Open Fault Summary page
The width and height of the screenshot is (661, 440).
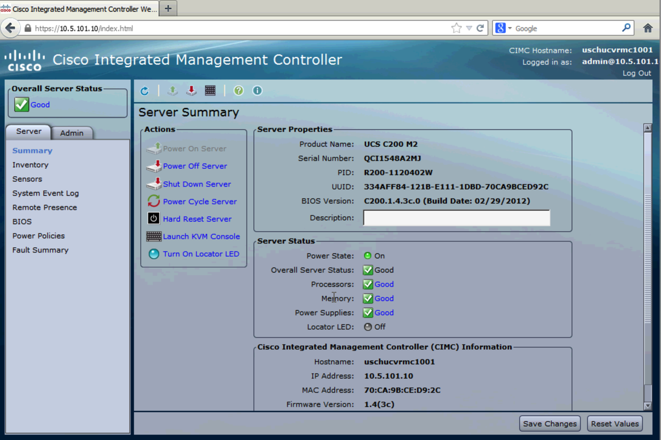click(x=40, y=250)
